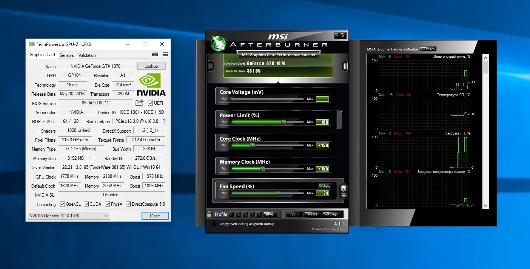Adjust the Memory Clock slider

[267, 169]
